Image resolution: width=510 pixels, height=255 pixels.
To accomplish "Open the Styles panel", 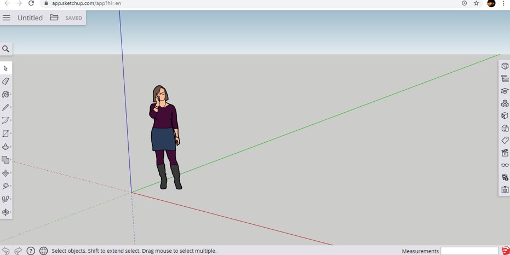I will pyautogui.click(x=505, y=128).
